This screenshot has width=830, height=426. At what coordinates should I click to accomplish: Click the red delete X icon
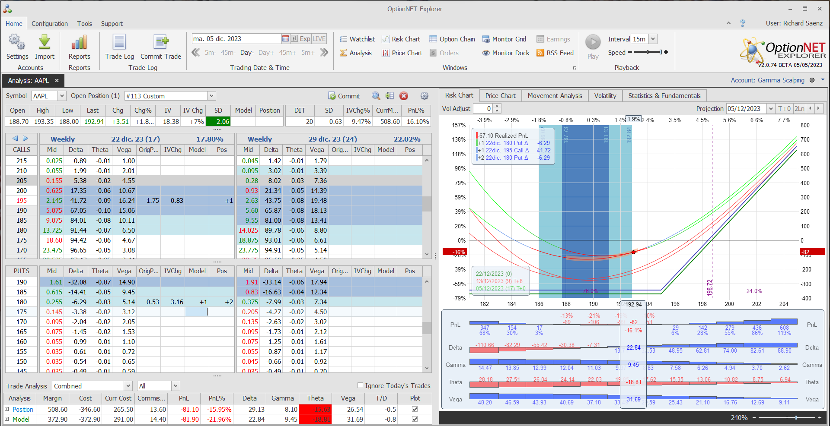pos(404,96)
